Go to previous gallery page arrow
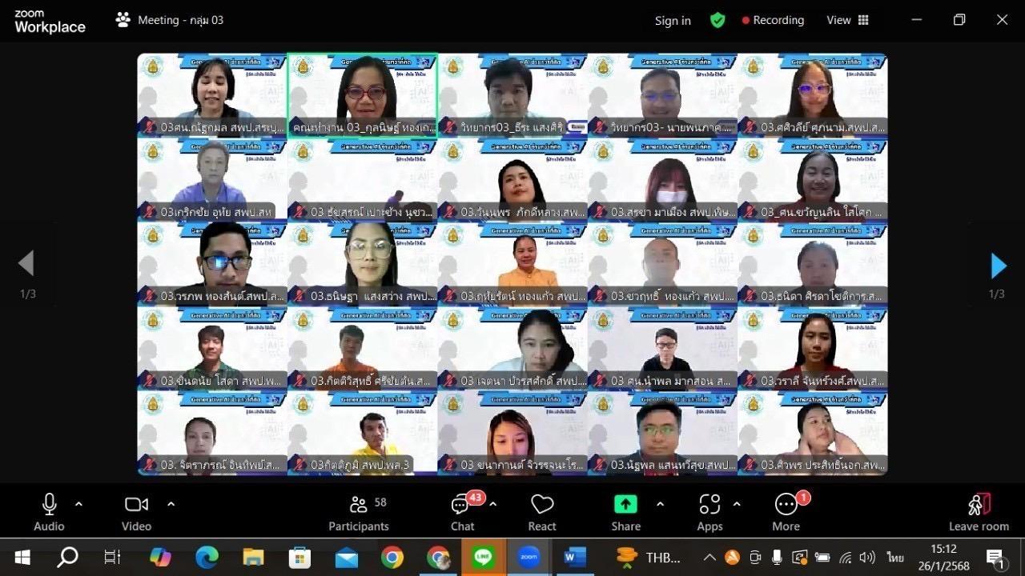This screenshot has height=576, width=1025. click(26, 262)
